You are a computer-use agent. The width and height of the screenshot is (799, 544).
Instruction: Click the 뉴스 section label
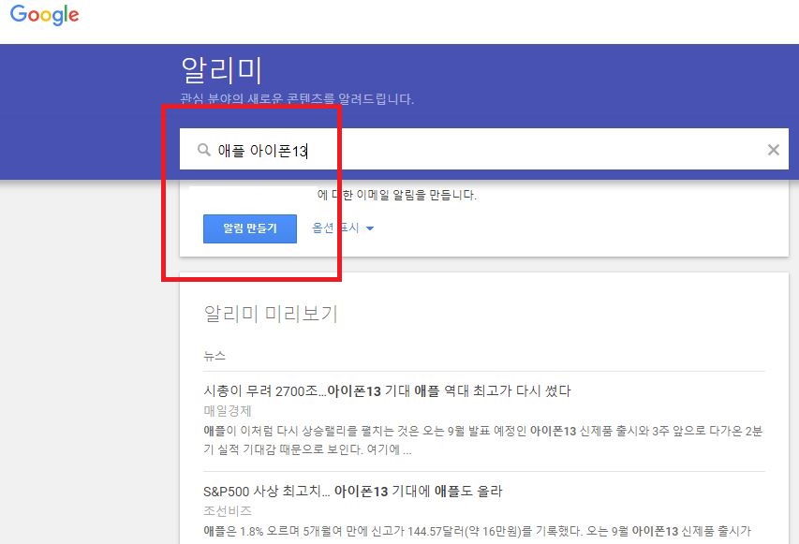[214, 356]
